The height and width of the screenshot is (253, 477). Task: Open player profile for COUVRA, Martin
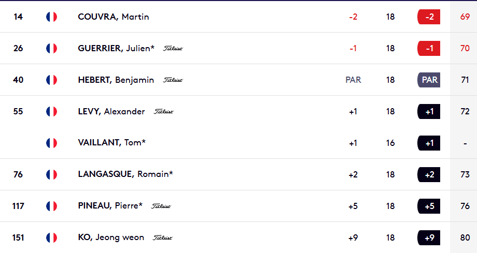click(114, 17)
